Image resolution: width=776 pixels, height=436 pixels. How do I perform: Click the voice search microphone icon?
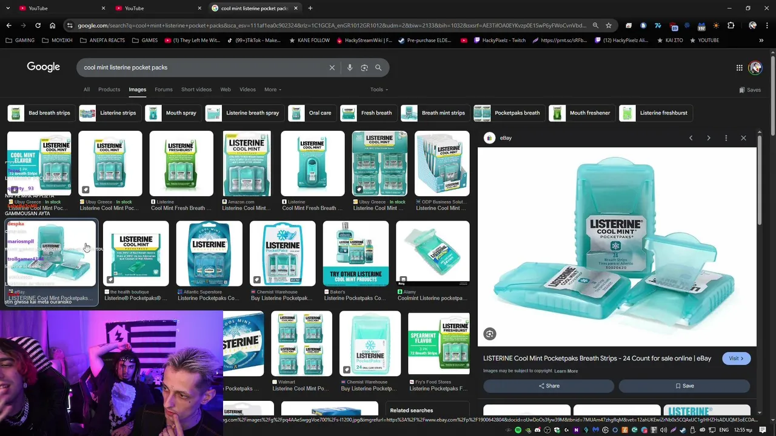tap(350, 68)
